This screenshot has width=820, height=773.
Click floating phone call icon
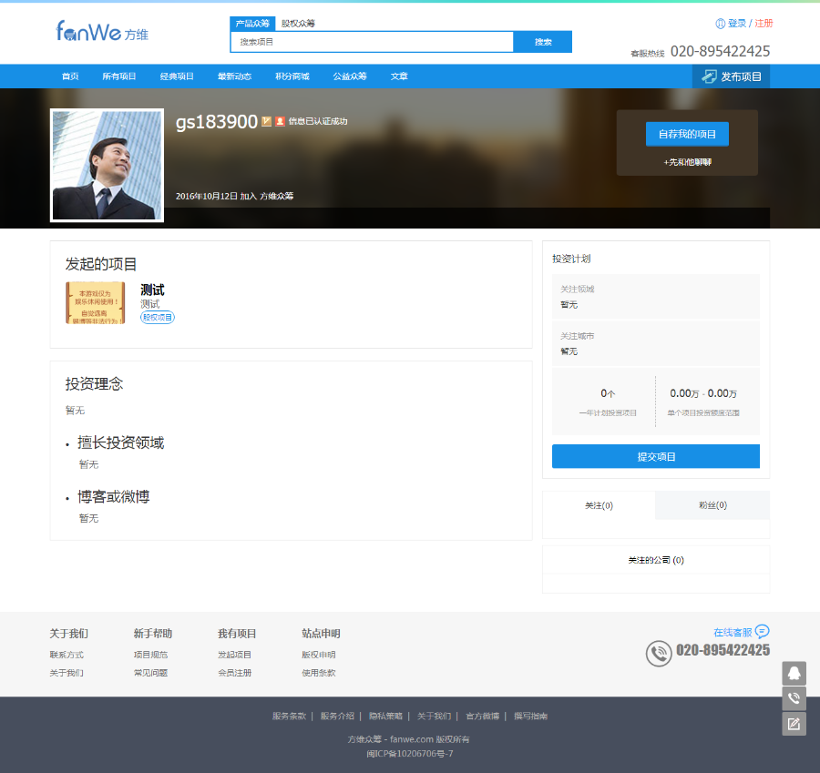coord(794,698)
